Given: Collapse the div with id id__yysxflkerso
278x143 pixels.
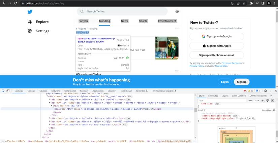Looking at the screenshot, I should 47,96.
